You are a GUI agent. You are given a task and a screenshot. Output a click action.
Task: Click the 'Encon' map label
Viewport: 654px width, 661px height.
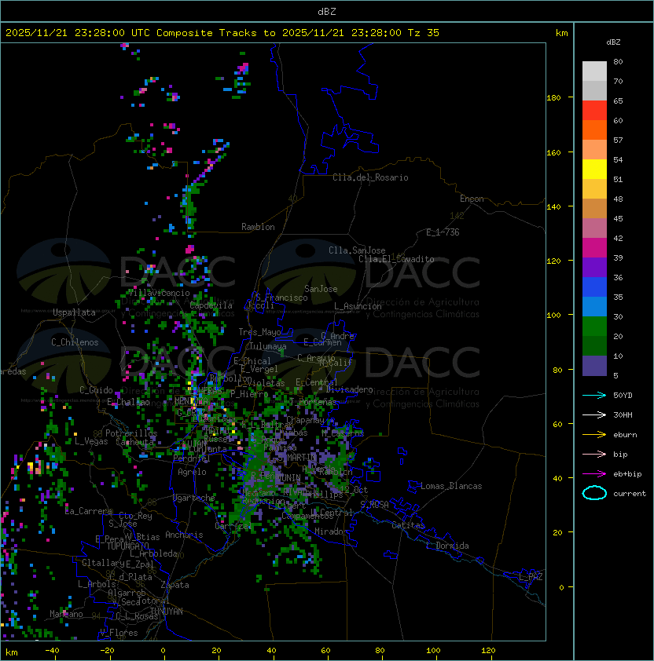[x=472, y=199]
